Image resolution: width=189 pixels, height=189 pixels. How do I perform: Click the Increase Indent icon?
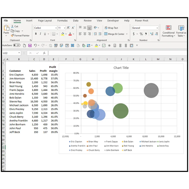coord(100,34)
